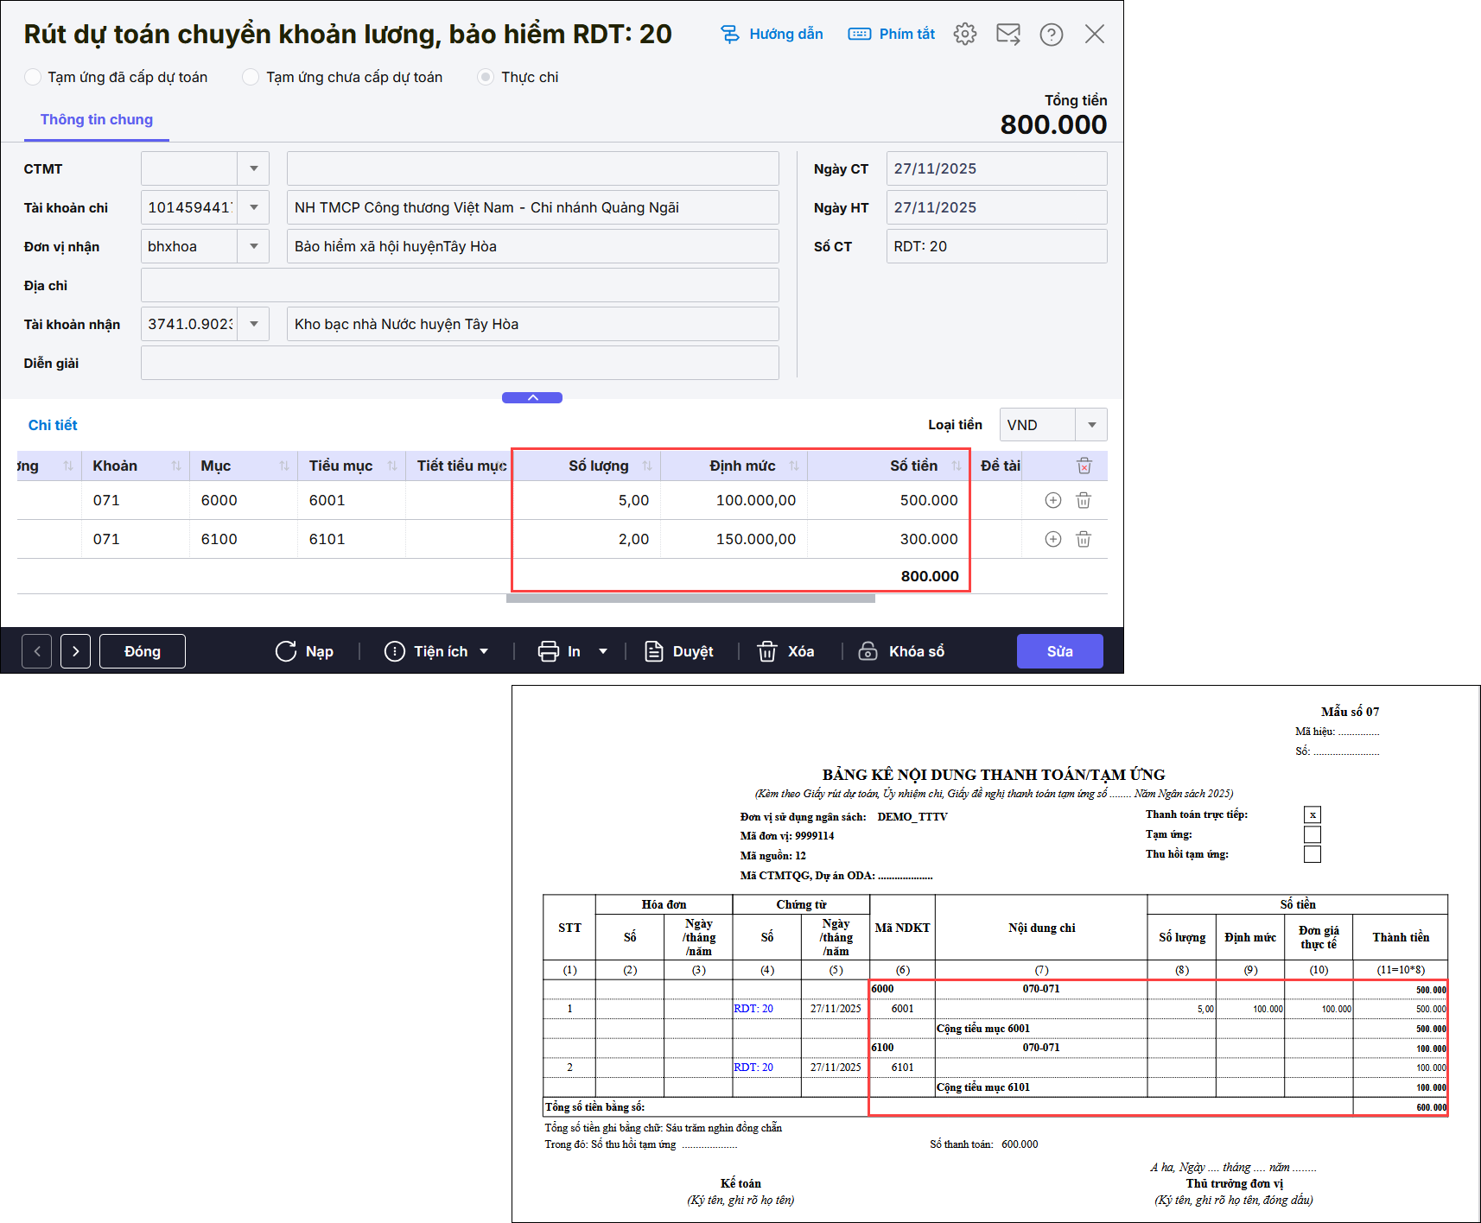
Task: Click the 'Sửa' button
Action: pyautogui.click(x=1059, y=651)
